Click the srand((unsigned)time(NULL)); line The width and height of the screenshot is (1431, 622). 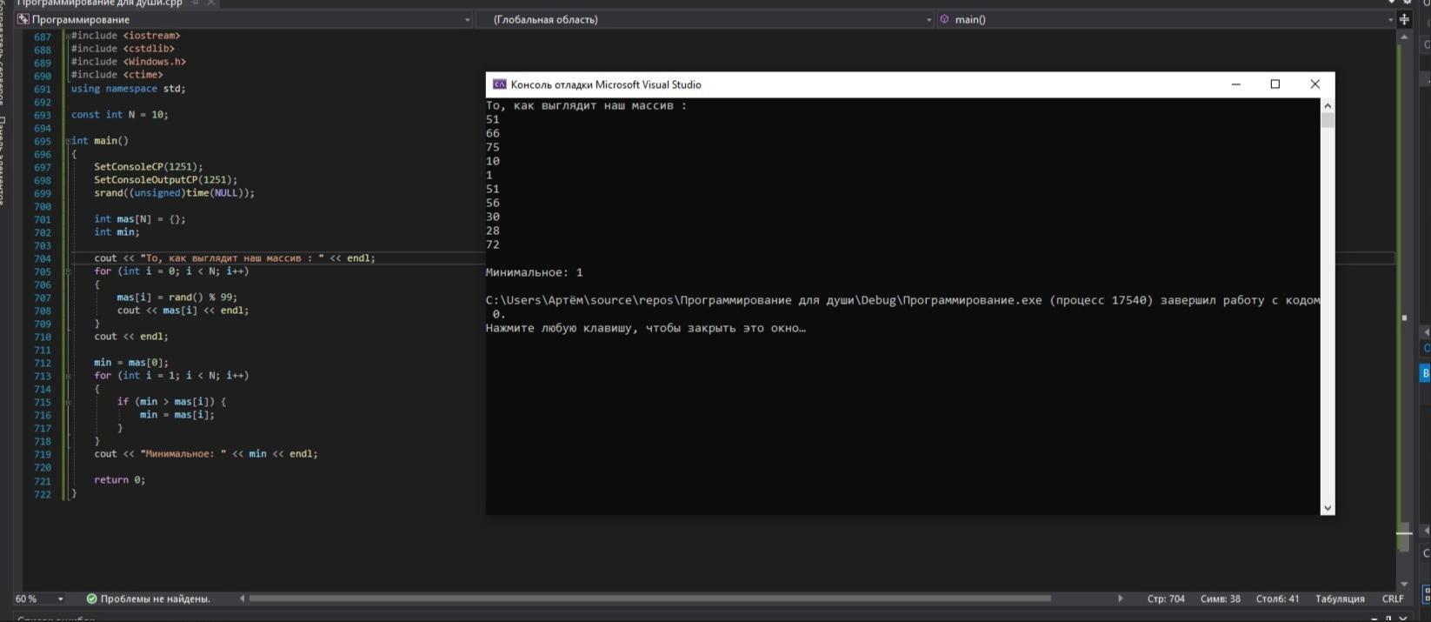(x=175, y=193)
